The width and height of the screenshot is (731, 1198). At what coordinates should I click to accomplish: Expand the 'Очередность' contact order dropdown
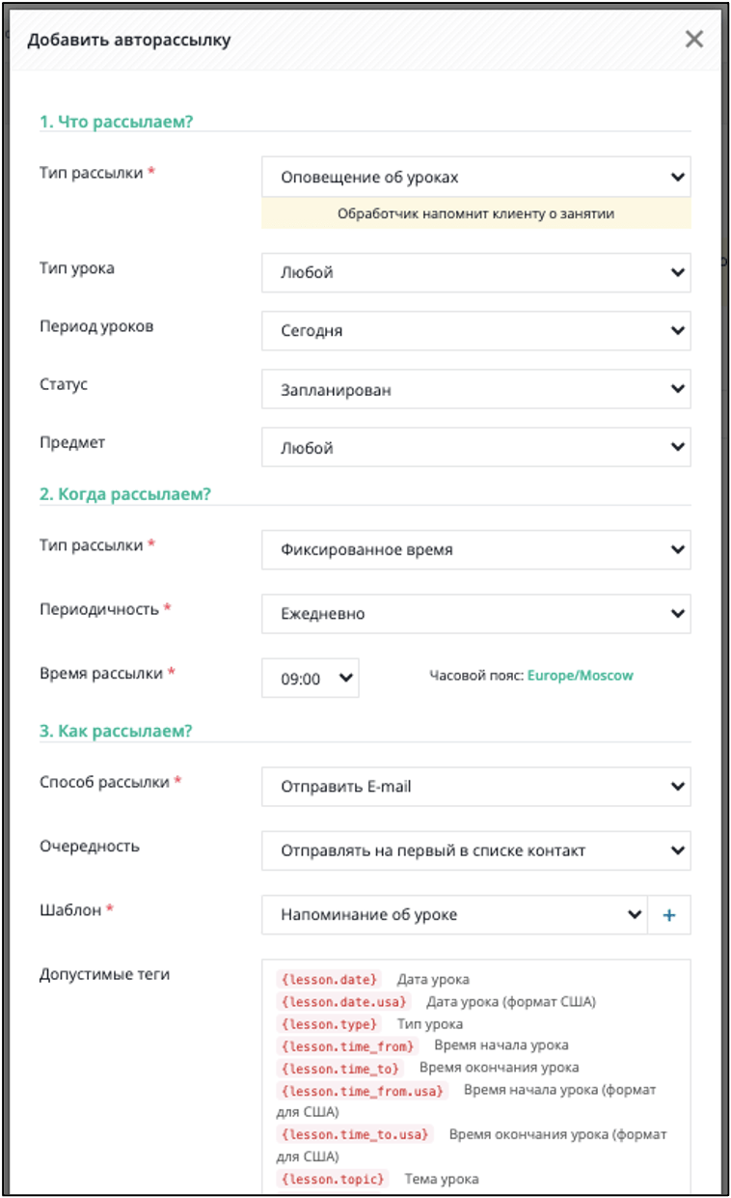tap(475, 850)
